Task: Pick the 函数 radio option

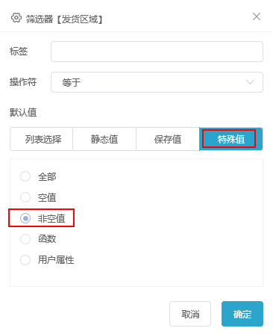Action: tap(25, 239)
